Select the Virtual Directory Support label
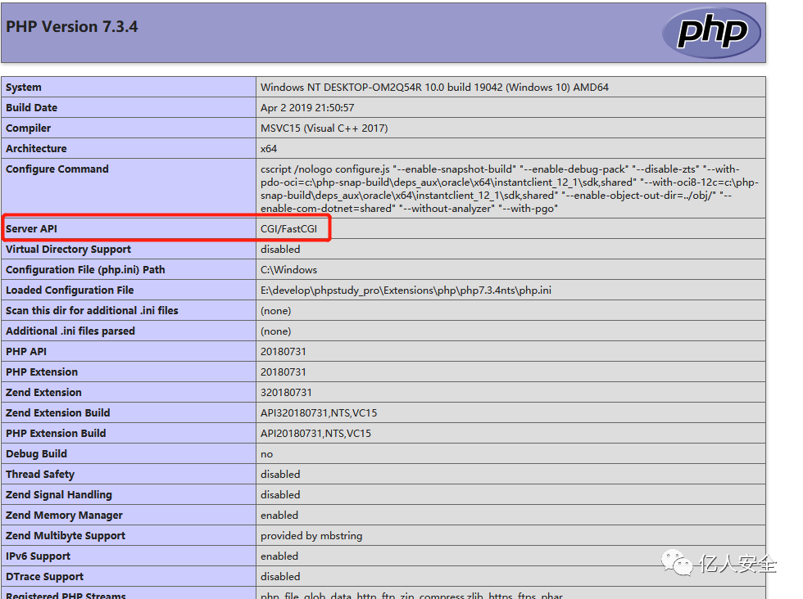This screenshot has width=803, height=599. point(68,249)
